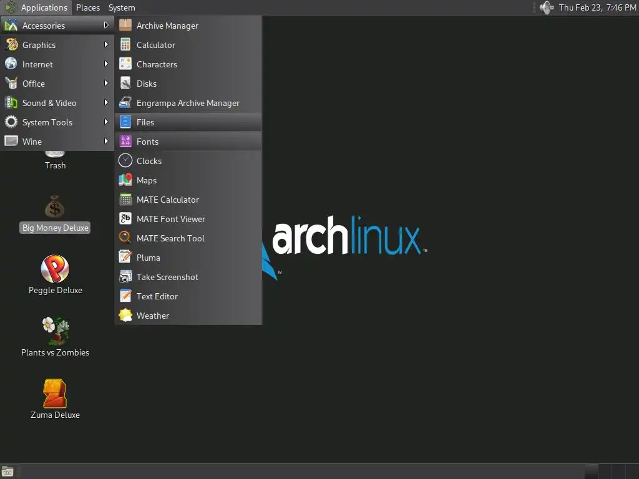Choose MATE Calculator label
This screenshot has width=639, height=479.
[x=167, y=200]
